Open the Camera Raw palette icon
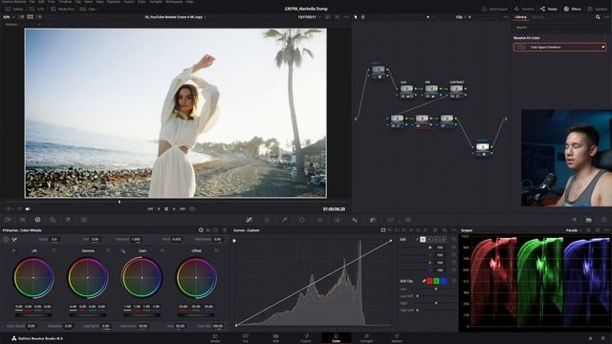 pyautogui.click(x=8, y=220)
